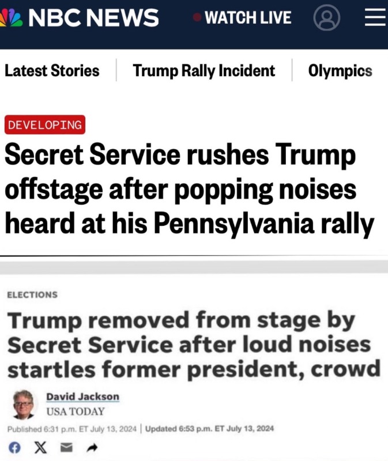Click the NBC peacock logo

point(10,17)
